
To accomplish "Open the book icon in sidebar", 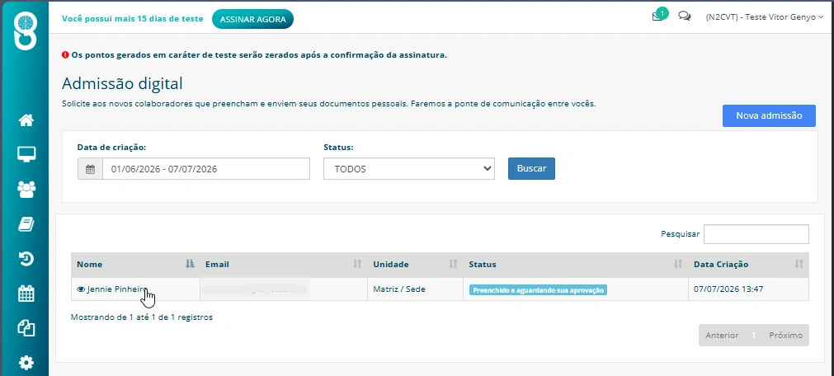I will [x=26, y=224].
